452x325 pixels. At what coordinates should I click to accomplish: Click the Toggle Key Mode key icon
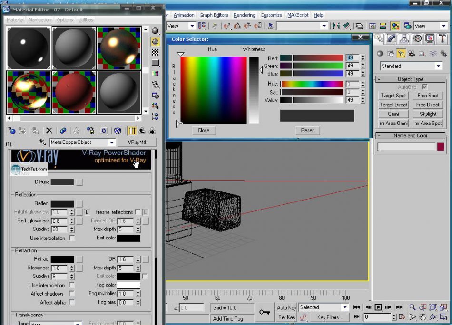tap(265, 312)
